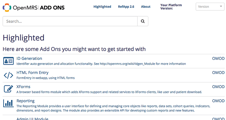Click the OMOD label for ID Generation

pyautogui.click(x=218, y=59)
